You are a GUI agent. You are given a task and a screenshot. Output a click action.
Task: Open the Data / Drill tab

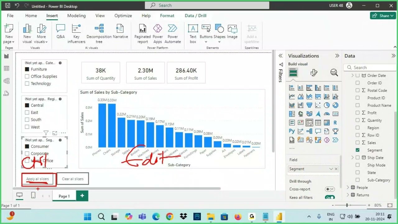pos(196,16)
